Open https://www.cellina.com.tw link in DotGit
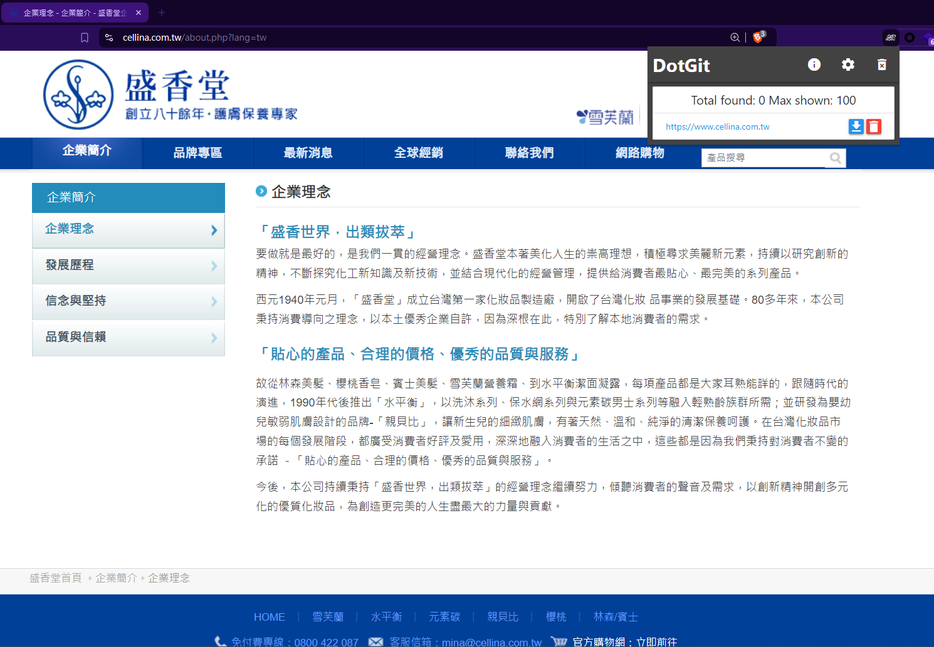The height and width of the screenshot is (647, 934). point(718,127)
